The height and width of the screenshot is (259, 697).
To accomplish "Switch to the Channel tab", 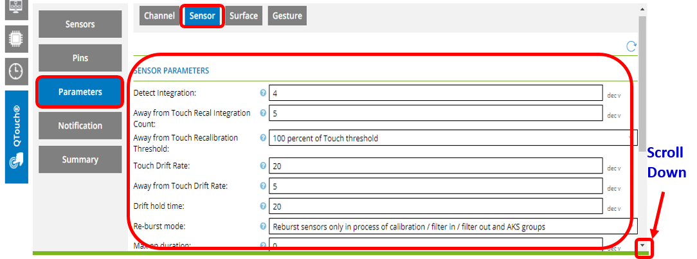I will (159, 16).
